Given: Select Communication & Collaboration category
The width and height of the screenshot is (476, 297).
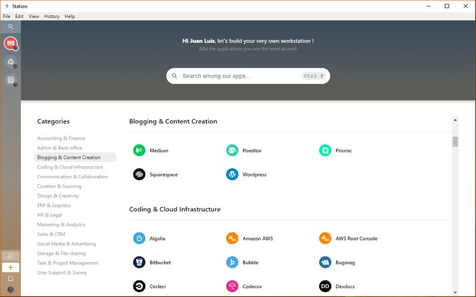Looking at the screenshot, I should (x=72, y=176).
